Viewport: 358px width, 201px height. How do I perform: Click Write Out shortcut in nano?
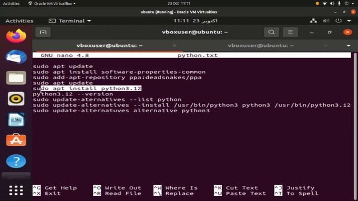(x=117, y=188)
